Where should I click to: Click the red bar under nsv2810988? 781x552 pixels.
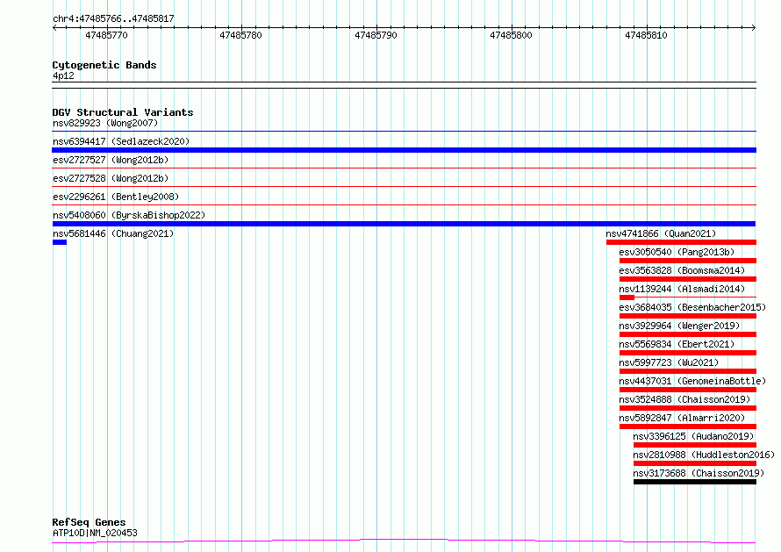695,463
